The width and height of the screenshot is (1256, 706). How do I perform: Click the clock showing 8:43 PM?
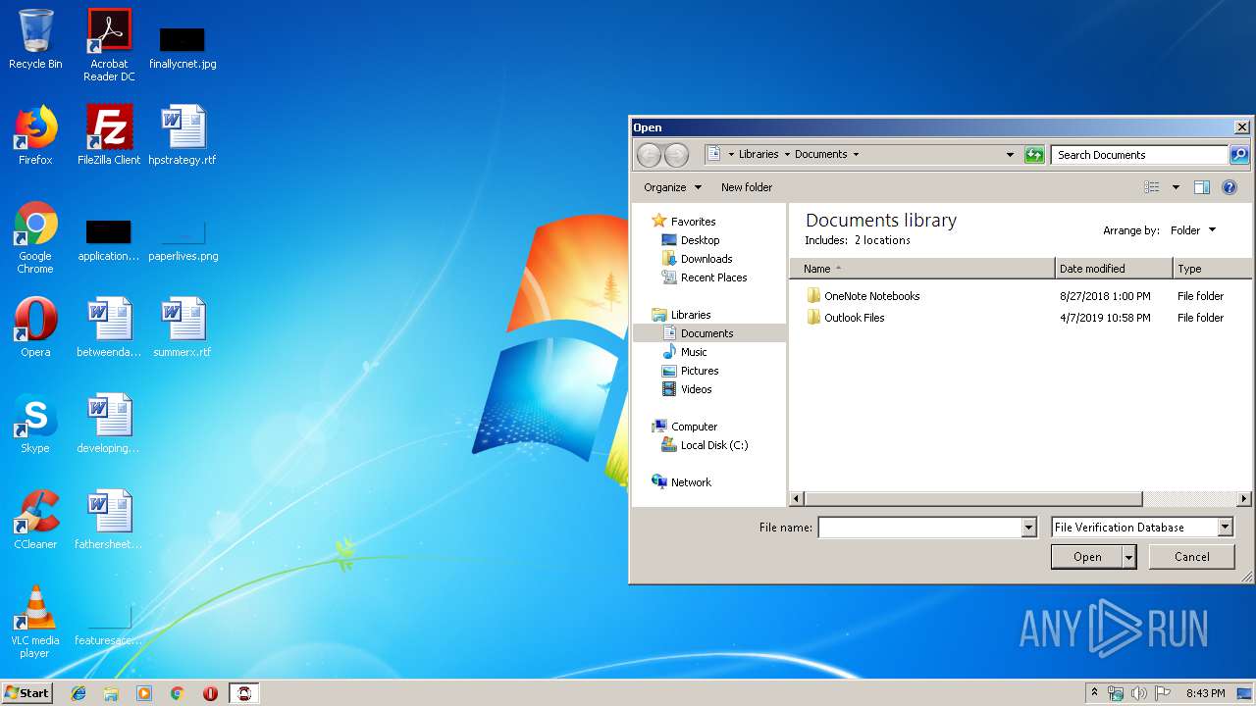[x=1205, y=693]
